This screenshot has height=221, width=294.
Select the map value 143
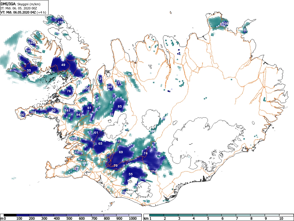pyautogui.click(x=76, y=152)
